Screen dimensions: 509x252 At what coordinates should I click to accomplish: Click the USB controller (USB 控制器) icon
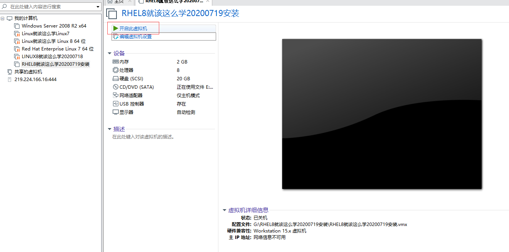pyautogui.click(x=116, y=104)
